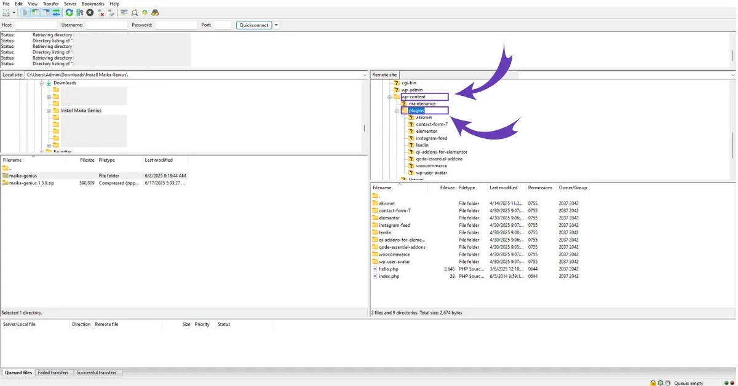The image size is (738, 386).
Task: Select qi-addons-for-elementor in remote tree
Action: (x=442, y=152)
